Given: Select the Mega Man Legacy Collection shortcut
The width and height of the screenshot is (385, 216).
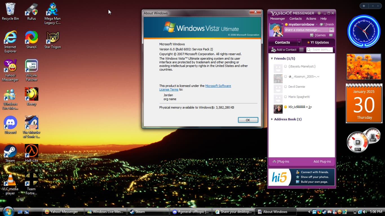Looking at the screenshot, I should tap(52, 13).
